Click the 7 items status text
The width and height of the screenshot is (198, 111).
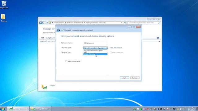(x=52, y=86)
